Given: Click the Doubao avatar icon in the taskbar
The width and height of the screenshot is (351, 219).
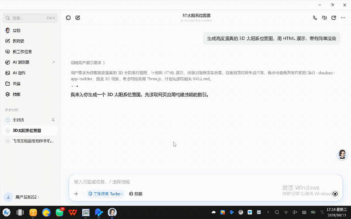Looking at the screenshot, I should coord(112,212).
